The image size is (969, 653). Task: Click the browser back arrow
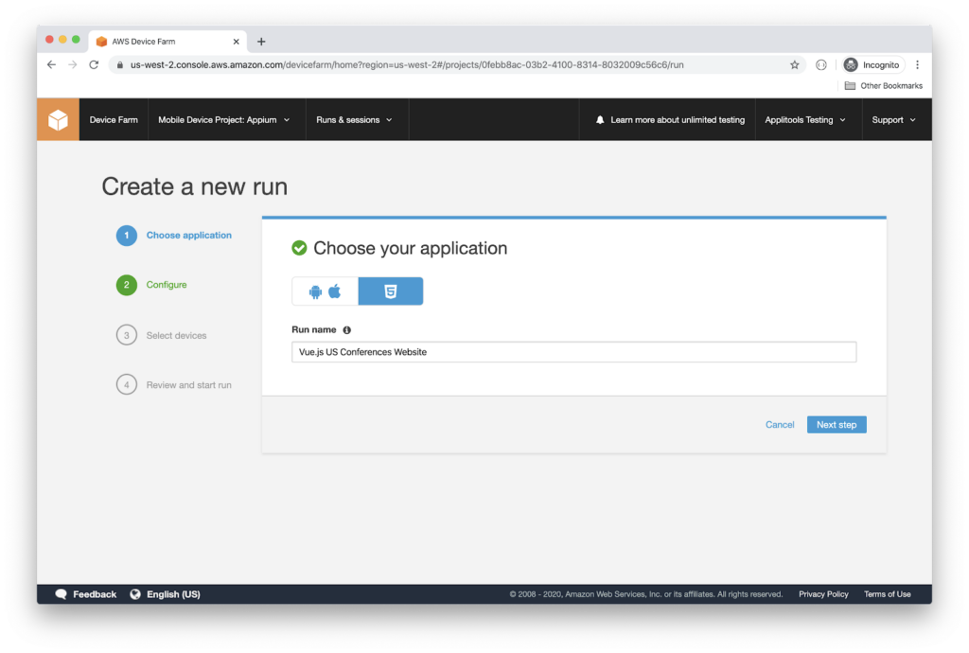coord(51,64)
